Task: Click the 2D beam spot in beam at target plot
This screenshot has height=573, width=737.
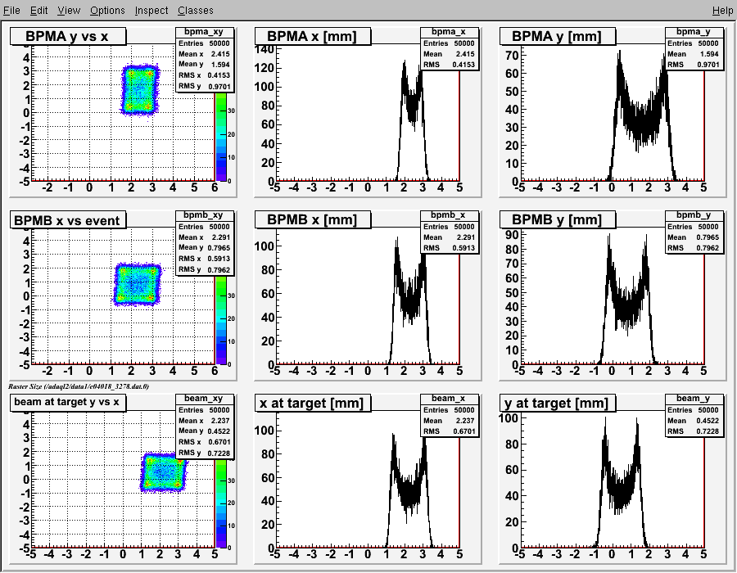Action: point(163,472)
